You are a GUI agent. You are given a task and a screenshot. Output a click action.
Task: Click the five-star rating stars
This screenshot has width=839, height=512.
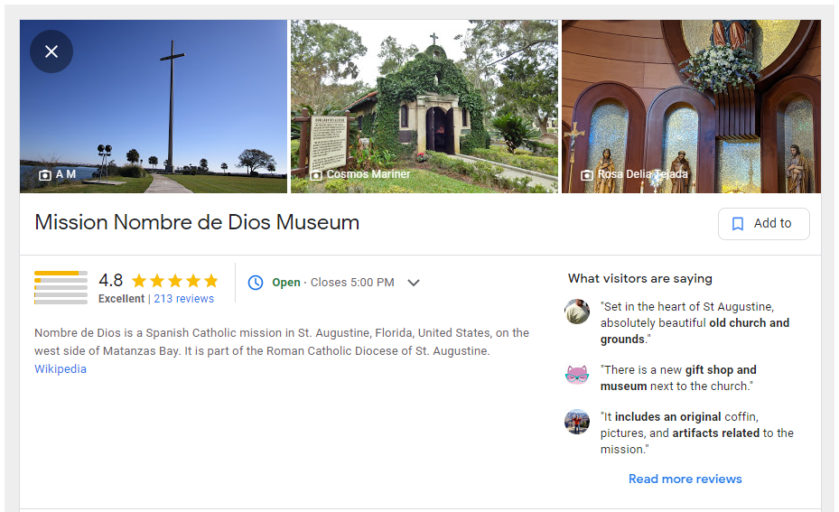pyautogui.click(x=175, y=280)
